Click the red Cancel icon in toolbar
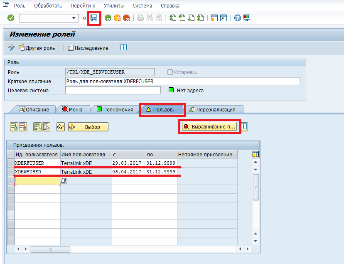The width and height of the screenshot is (344, 264). point(126,18)
